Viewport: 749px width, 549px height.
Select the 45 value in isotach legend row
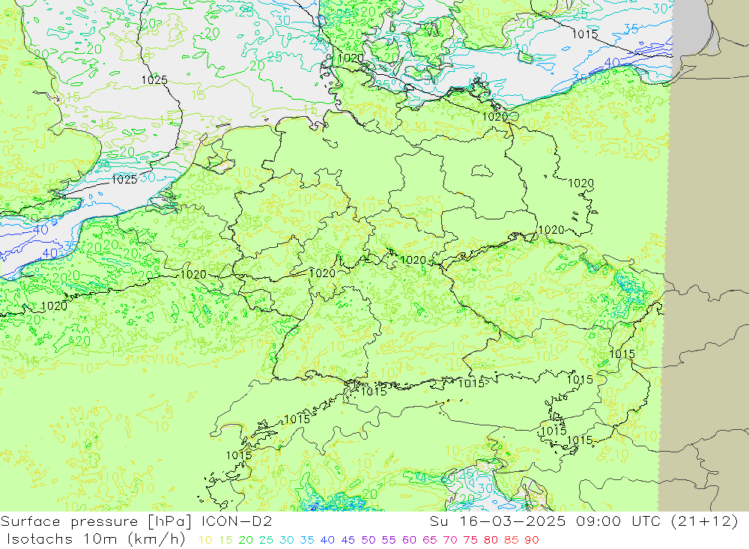pyautogui.click(x=348, y=540)
